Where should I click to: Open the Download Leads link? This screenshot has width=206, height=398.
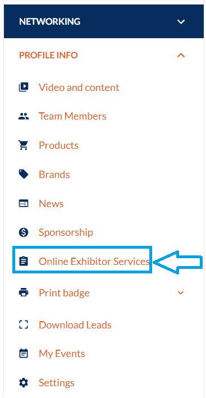75,325
